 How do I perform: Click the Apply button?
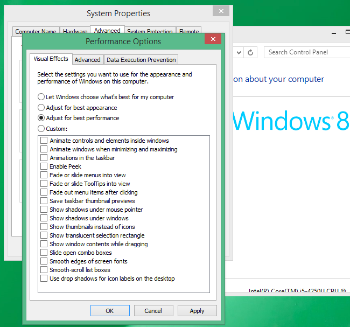pyautogui.click(x=197, y=310)
